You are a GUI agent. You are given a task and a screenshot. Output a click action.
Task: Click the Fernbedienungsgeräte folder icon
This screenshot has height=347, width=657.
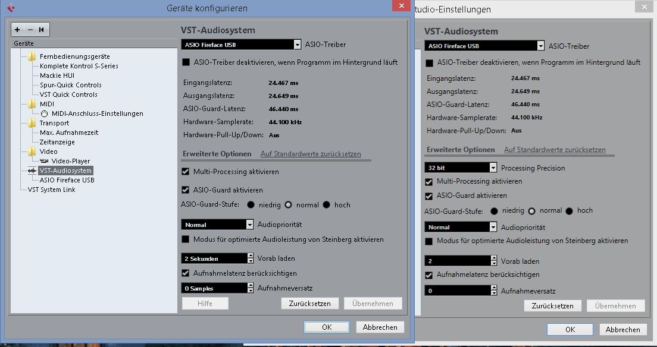[32, 56]
